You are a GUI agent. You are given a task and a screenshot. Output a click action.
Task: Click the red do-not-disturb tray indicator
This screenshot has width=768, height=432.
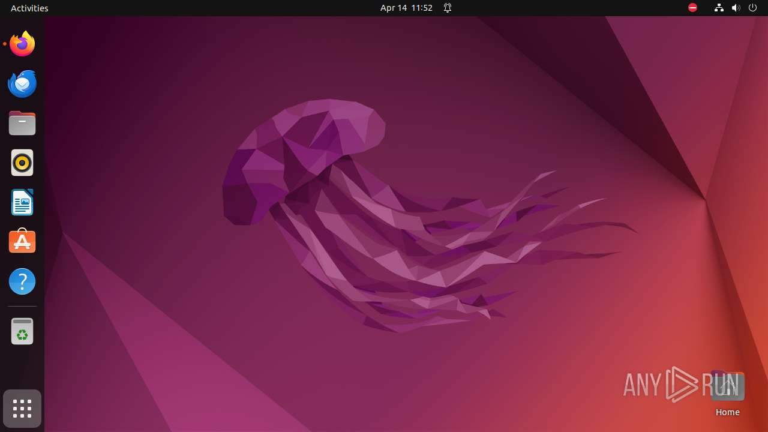[692, 8]
